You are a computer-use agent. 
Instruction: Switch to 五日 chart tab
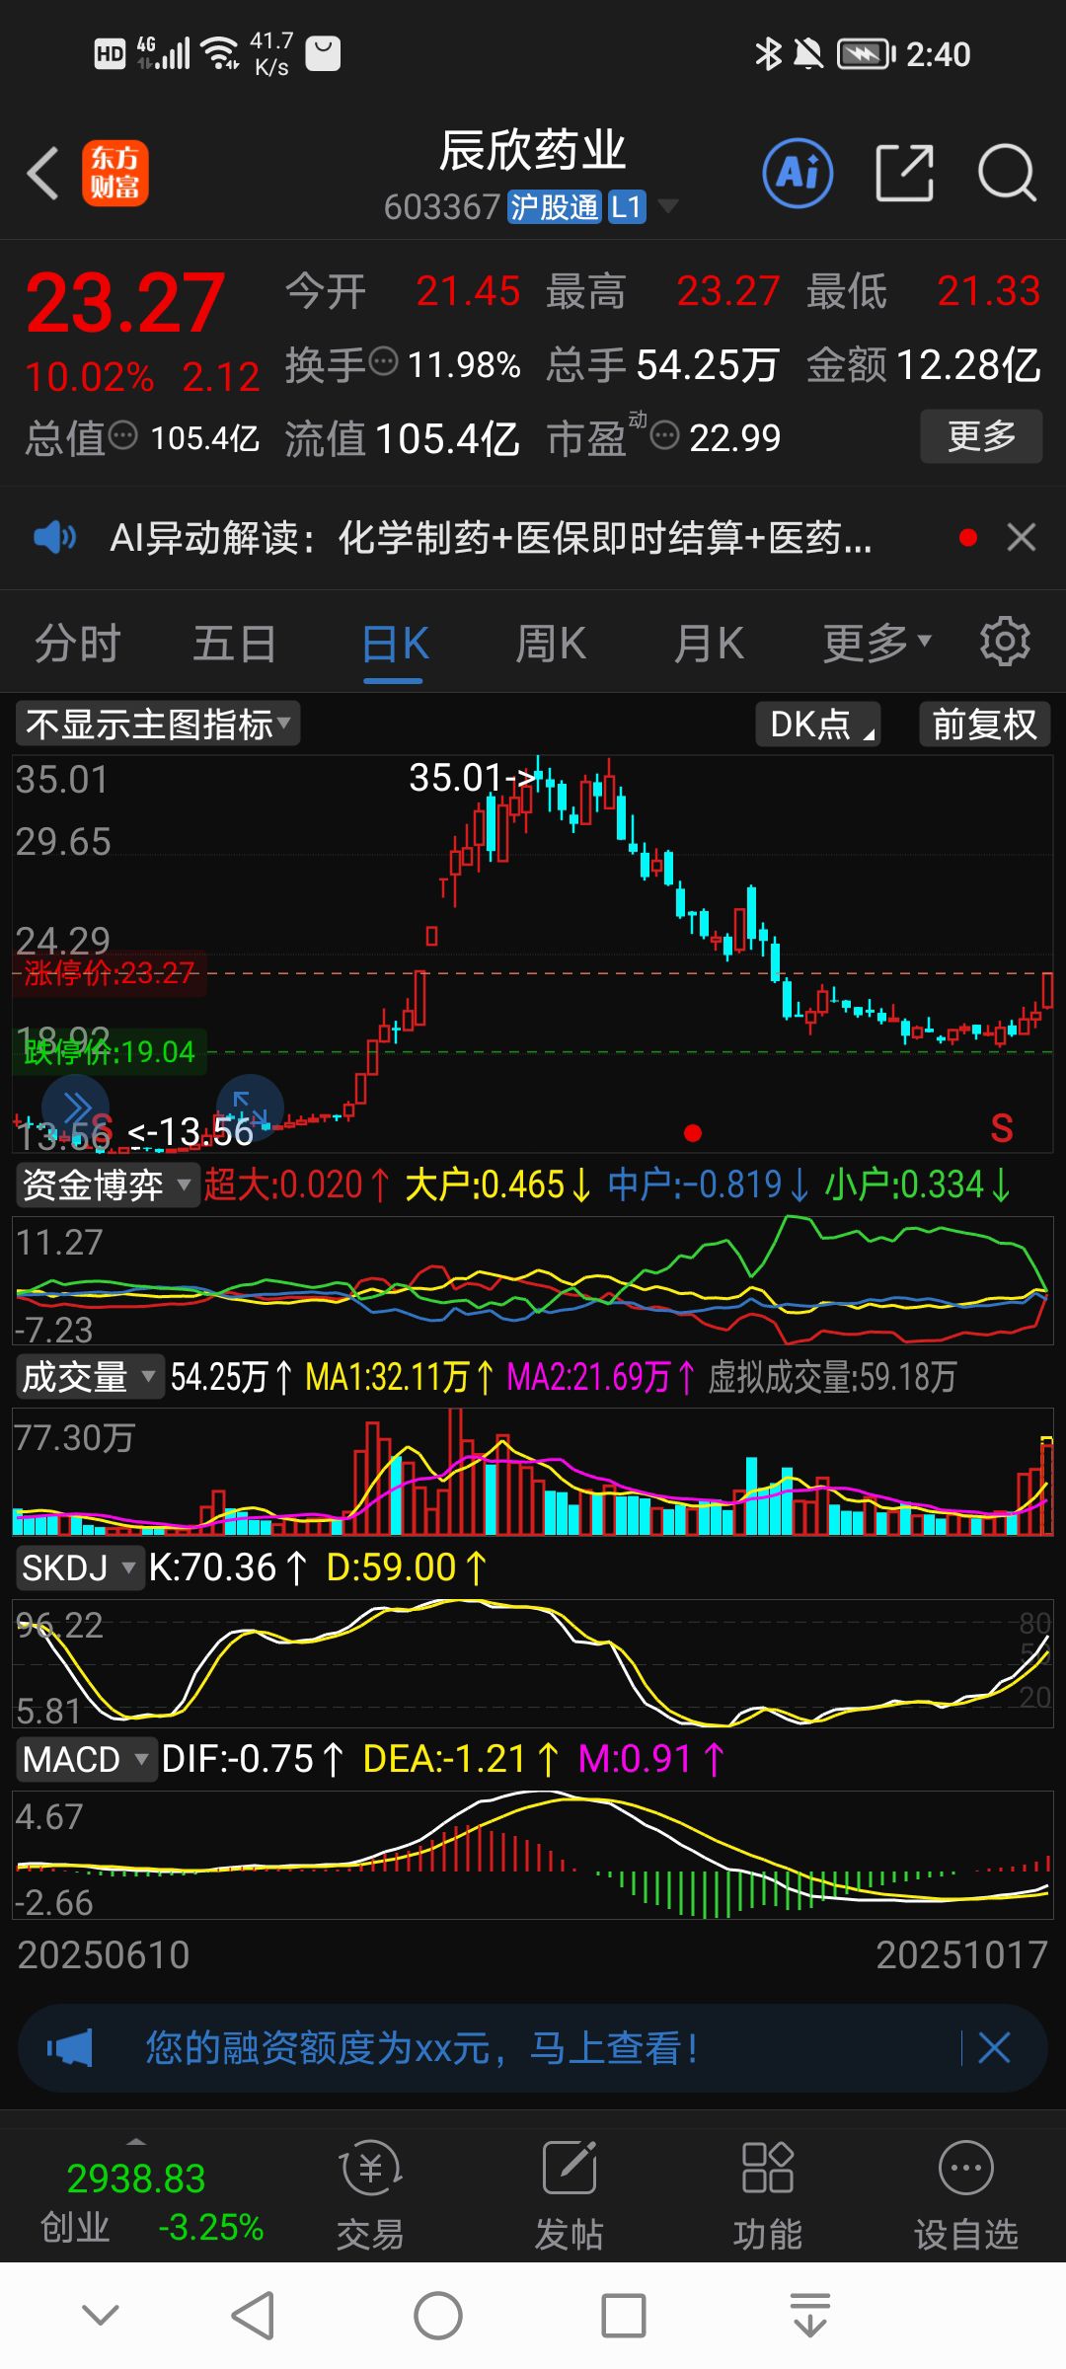point(235,644)
